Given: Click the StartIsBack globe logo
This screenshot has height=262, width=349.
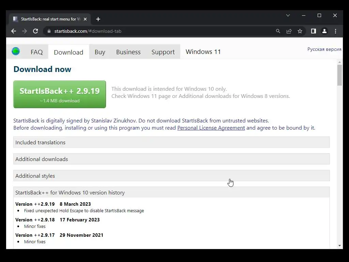Looking at the screenshot, I should point(16,51).
